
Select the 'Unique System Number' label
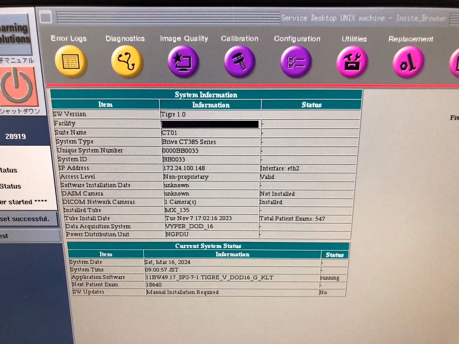click(90, 150)
